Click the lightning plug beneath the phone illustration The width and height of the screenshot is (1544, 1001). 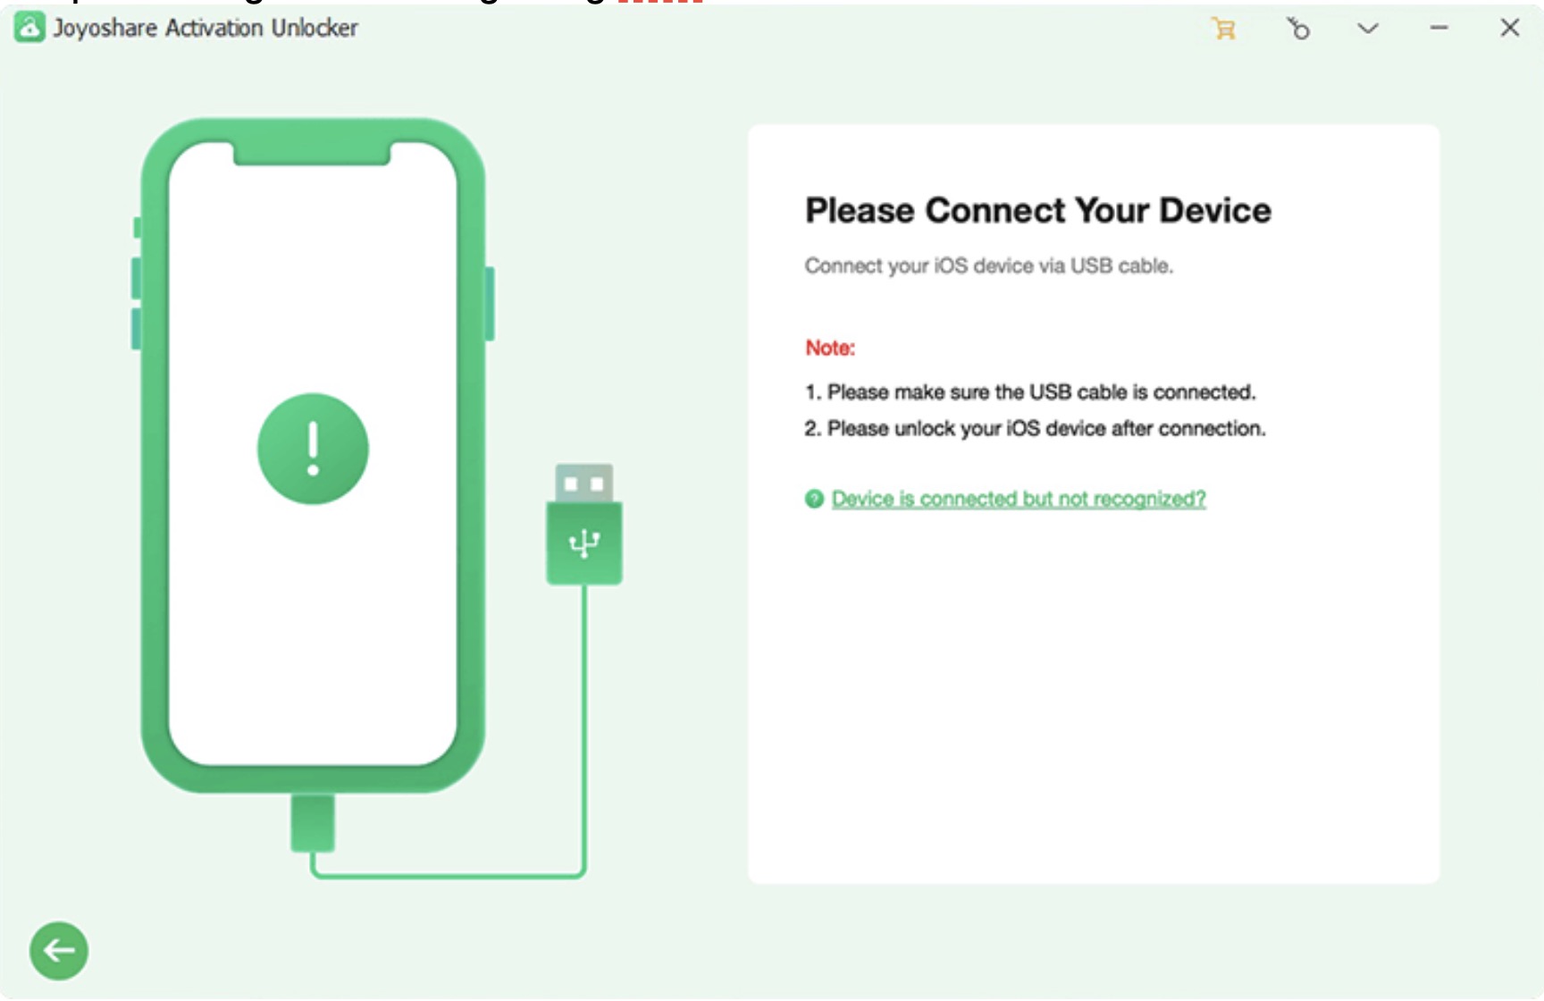[x=313, y=822]
